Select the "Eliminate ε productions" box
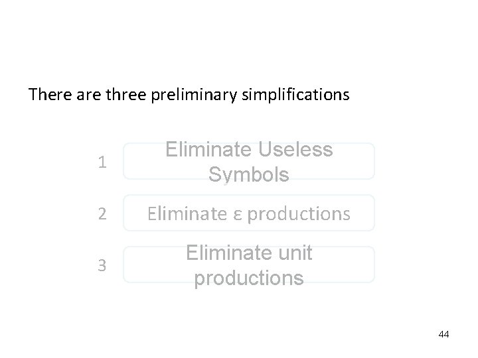The image size is (478, 358). point(249,213)
